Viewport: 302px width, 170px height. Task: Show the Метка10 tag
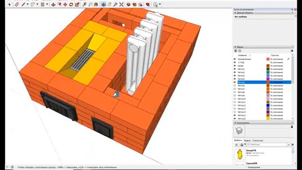tap(235, 99)
